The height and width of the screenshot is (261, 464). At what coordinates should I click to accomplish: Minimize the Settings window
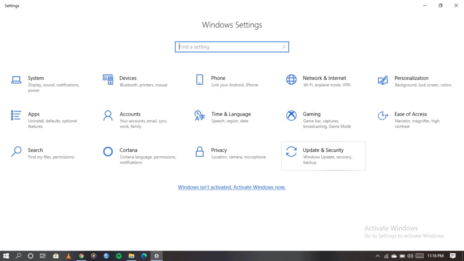coord(425,5)
